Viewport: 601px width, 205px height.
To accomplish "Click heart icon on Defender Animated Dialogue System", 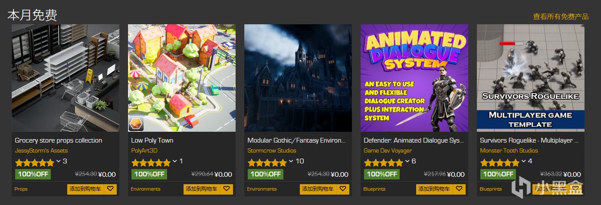I will (459, 189).
